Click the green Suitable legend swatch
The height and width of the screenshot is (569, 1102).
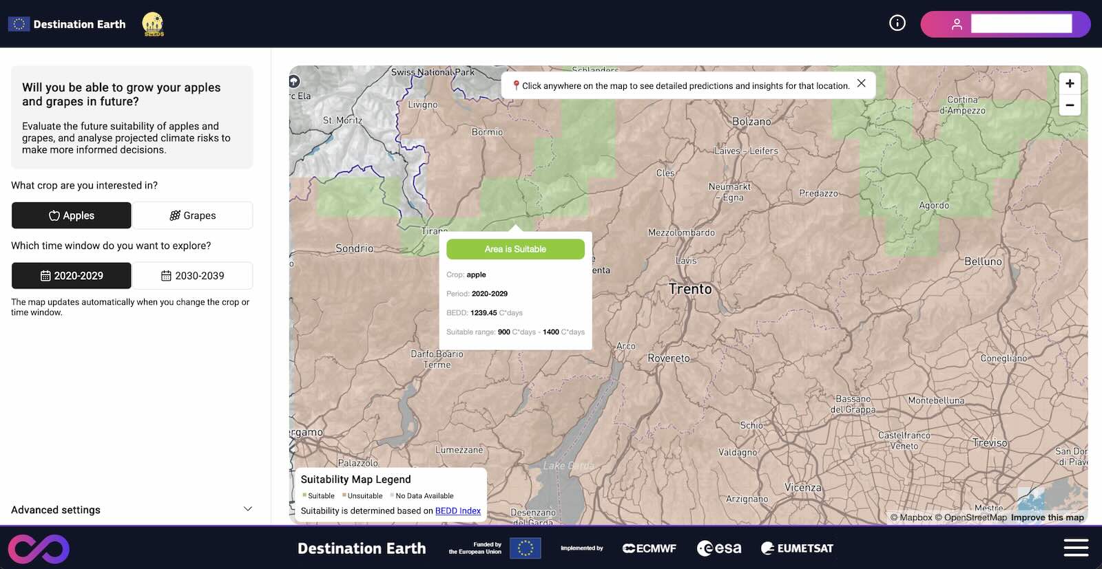(304, 495)
